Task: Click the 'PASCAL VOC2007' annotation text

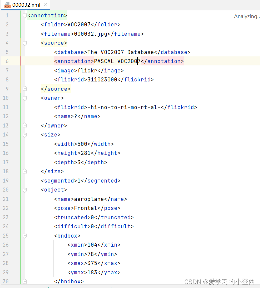Action: point(117,61)
